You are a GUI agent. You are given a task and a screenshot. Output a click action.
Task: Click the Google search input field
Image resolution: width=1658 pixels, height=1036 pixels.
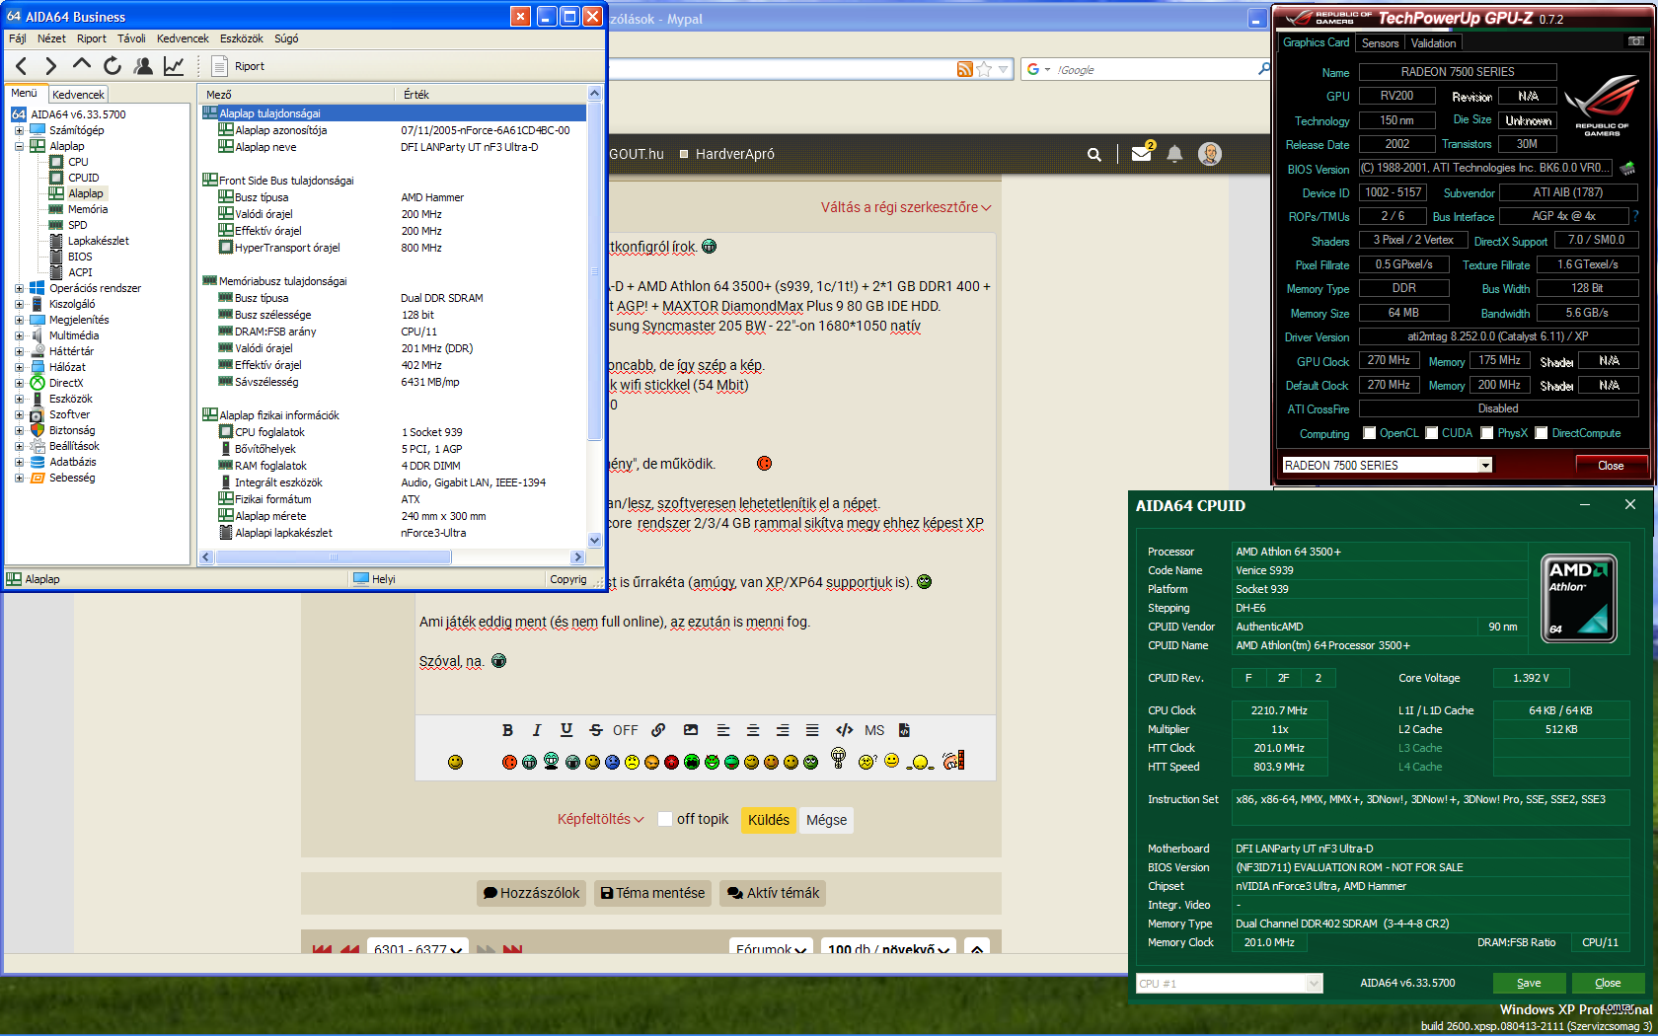coord(1155,70)
